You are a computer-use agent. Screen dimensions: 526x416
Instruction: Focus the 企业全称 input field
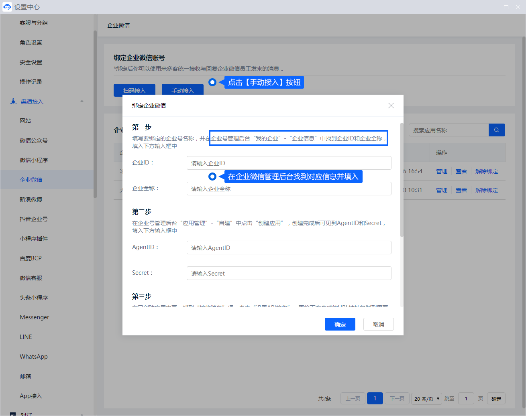coord(289,189)
